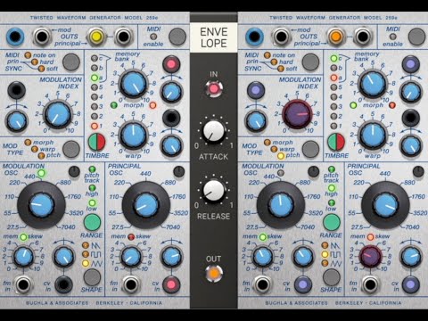
Task: Click the yellow principal output jack
Action: pyautogui.click(x=96, y=37)
